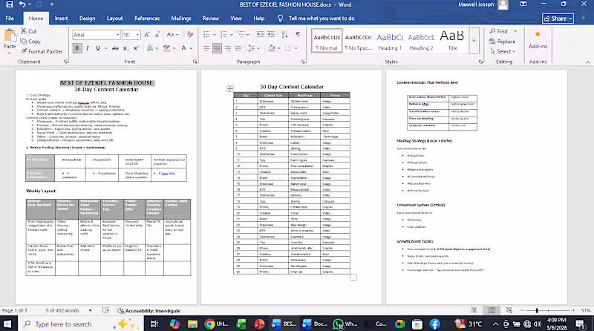Open the bullets list dropdown arrow

pyautogui.click(x=214, y=35)
